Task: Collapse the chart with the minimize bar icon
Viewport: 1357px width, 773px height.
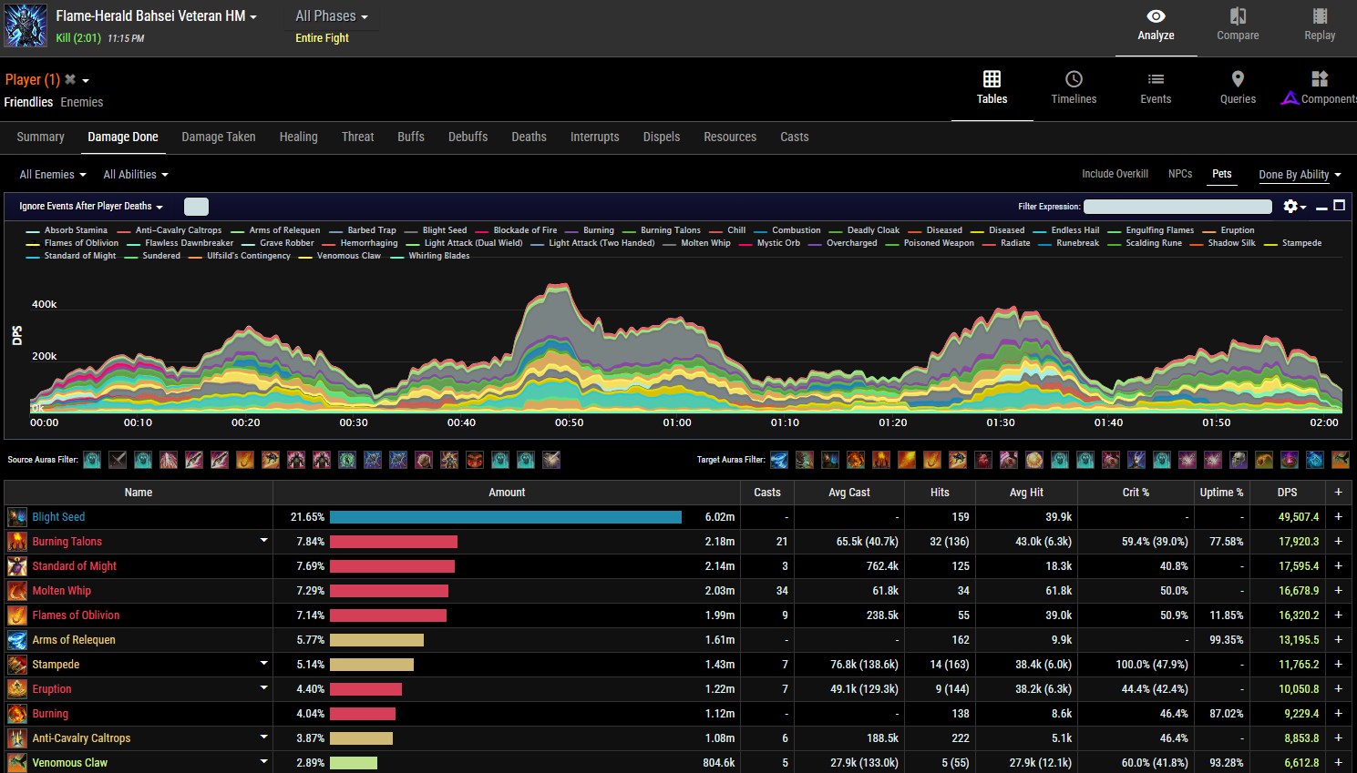Action: (x=1321, y=209)
